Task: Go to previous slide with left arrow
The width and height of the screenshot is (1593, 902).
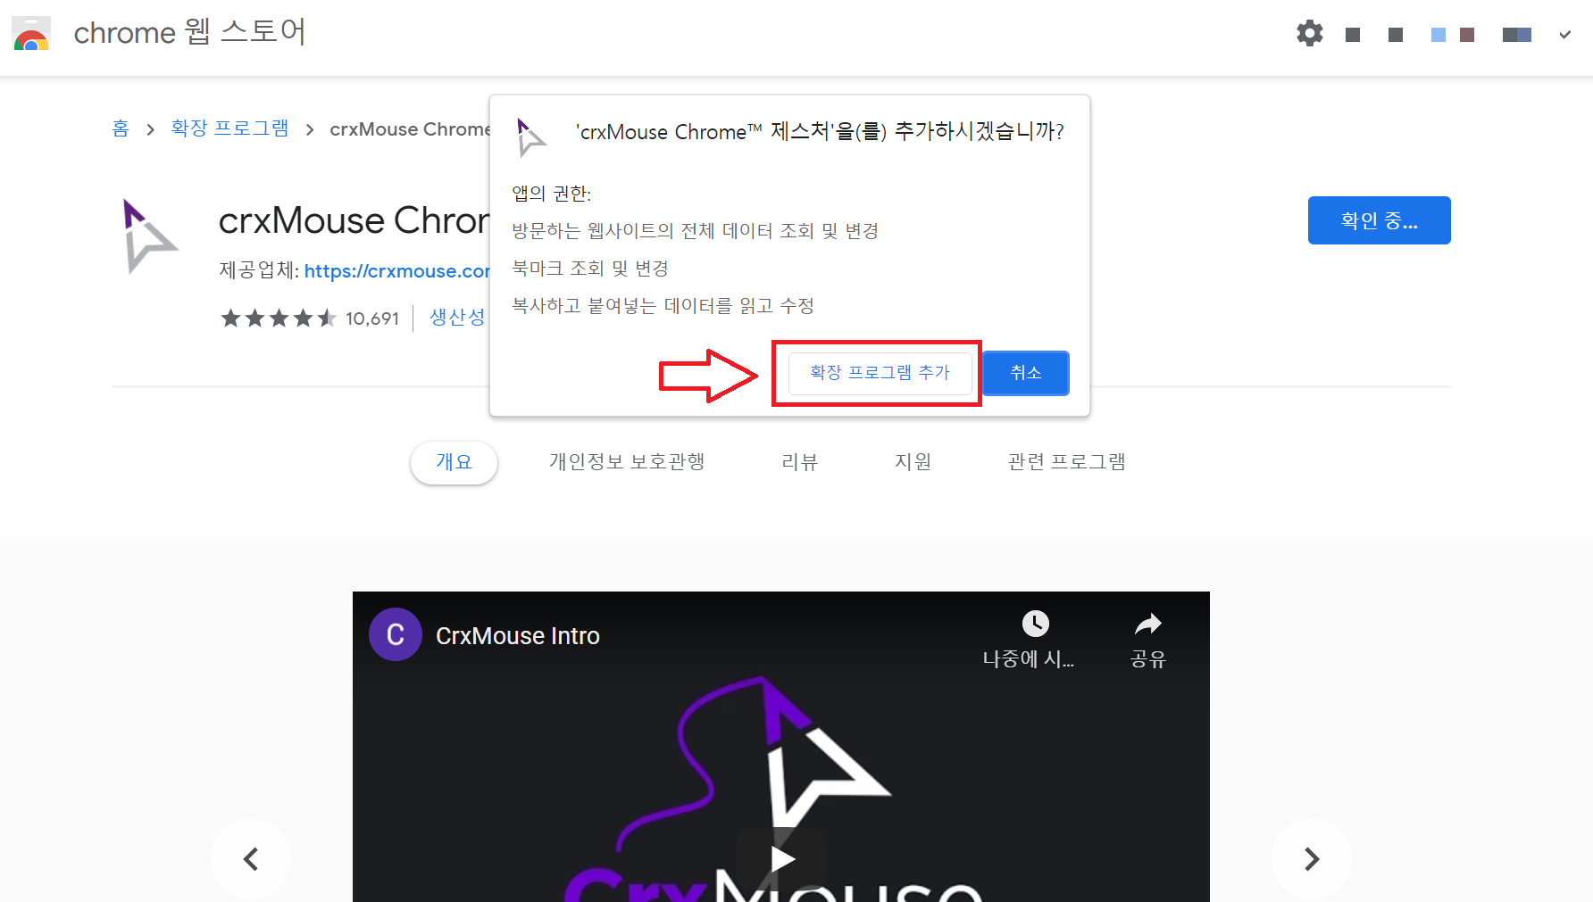Action: coord(251,859)
